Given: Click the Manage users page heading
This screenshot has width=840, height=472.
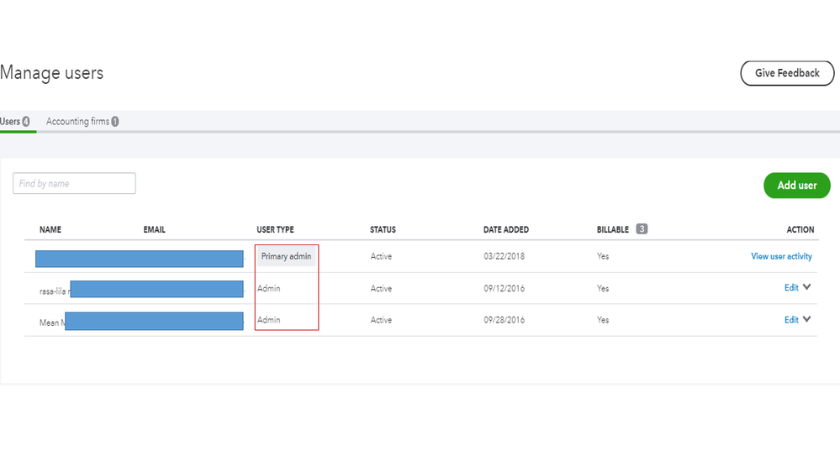Looking at the screenshot, I should [x=52, y=73].
